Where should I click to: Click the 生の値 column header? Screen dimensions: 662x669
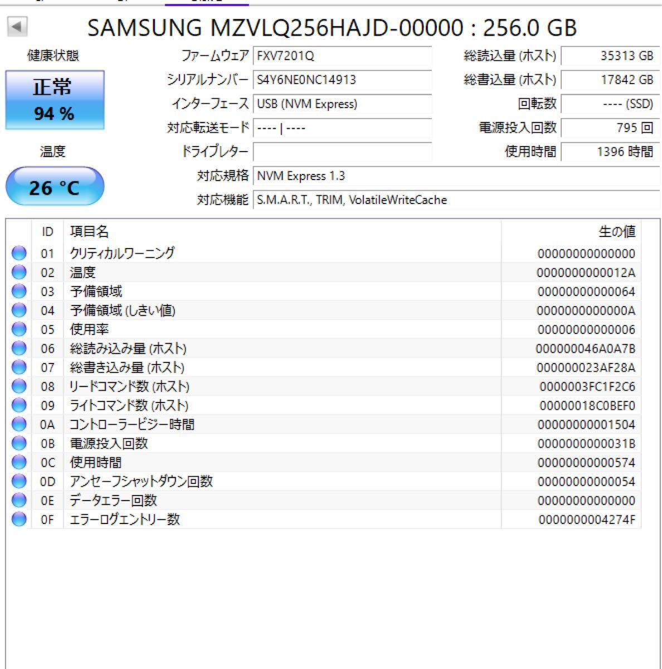(x=571, y=231)
